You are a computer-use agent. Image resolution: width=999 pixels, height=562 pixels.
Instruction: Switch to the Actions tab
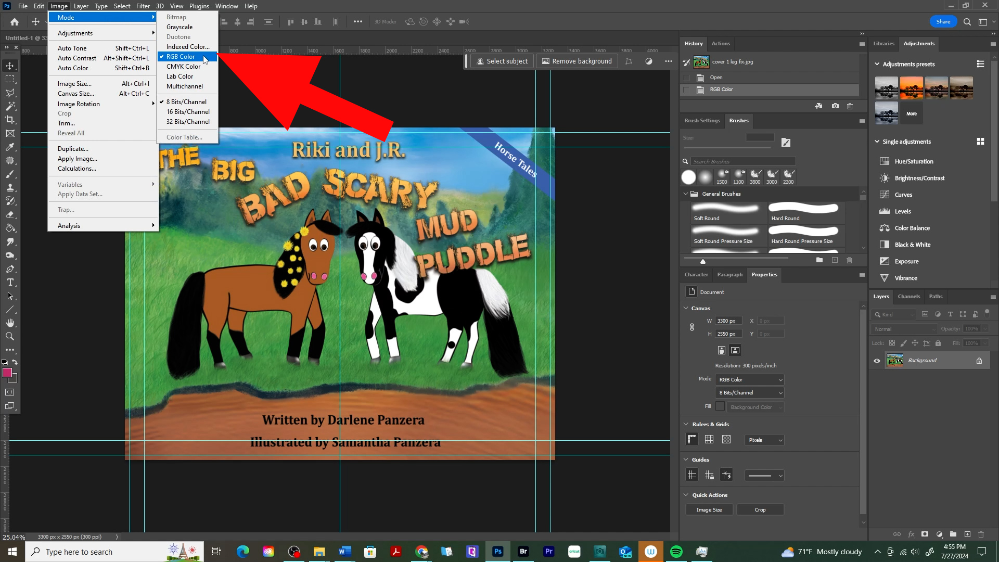pos(721,44)
